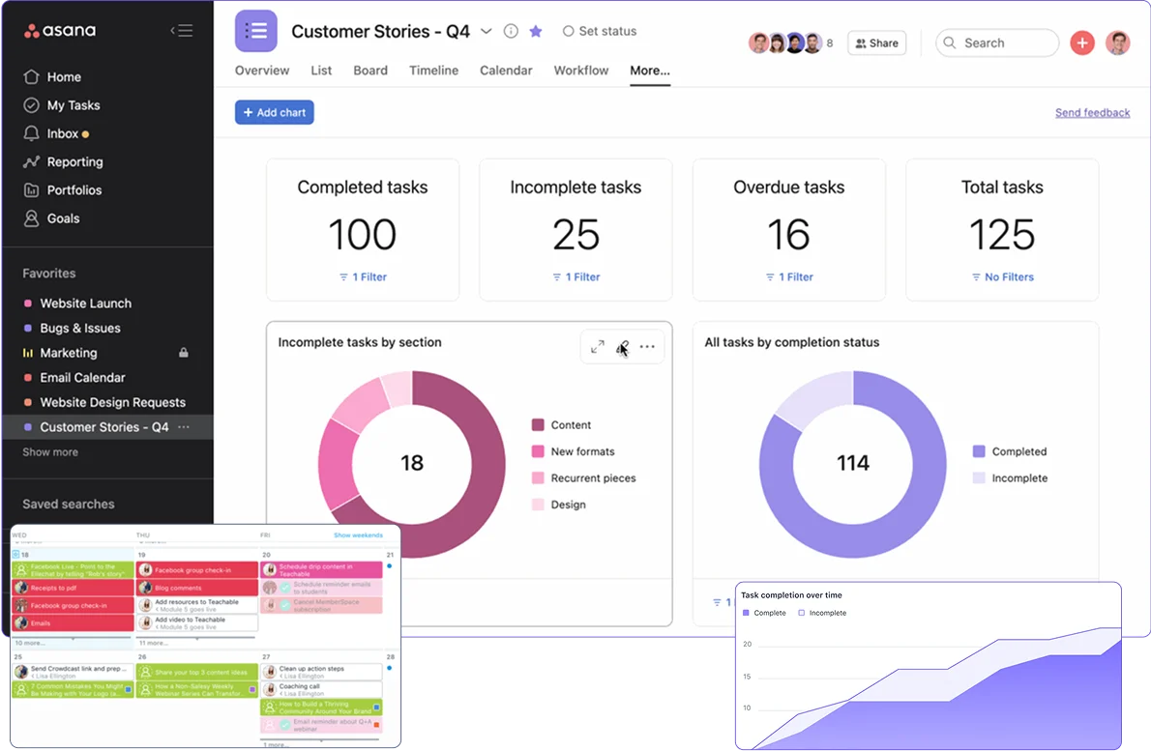Click Set status
This screenshot has height=751, width=1151.
[600, 31]
